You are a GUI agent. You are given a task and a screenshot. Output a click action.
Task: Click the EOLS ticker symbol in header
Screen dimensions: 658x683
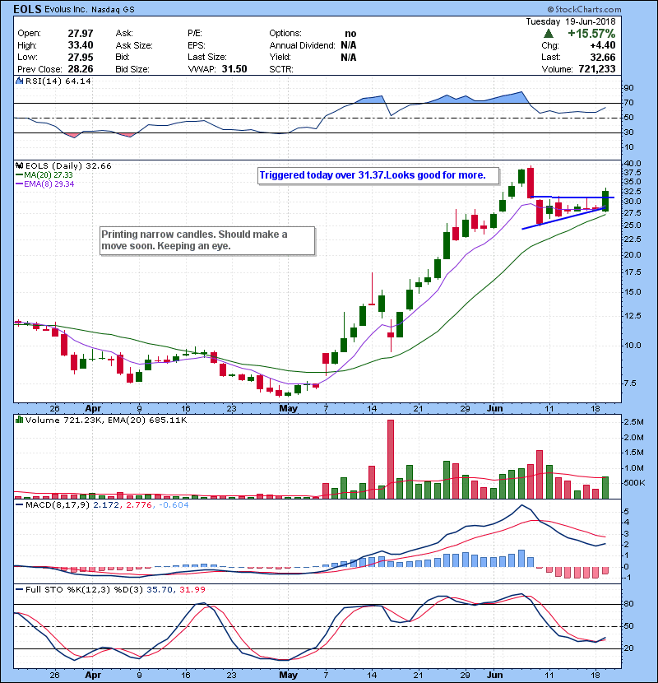point(27,9)
